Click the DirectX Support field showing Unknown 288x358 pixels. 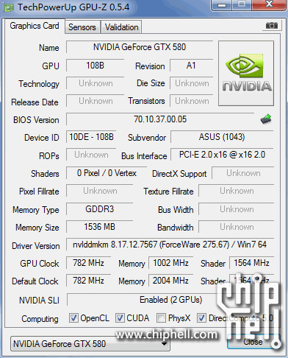click(243, 173)
